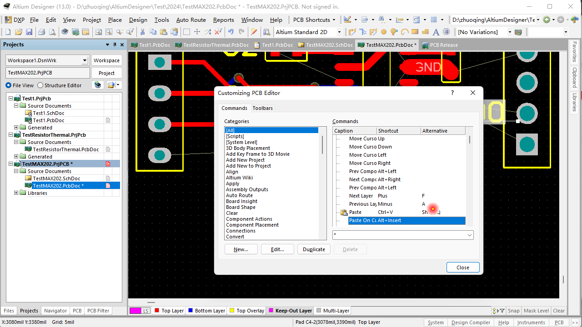
Task: Open the Favorites side panel tab
Action: pyautogui.click(x=574, y=52)
